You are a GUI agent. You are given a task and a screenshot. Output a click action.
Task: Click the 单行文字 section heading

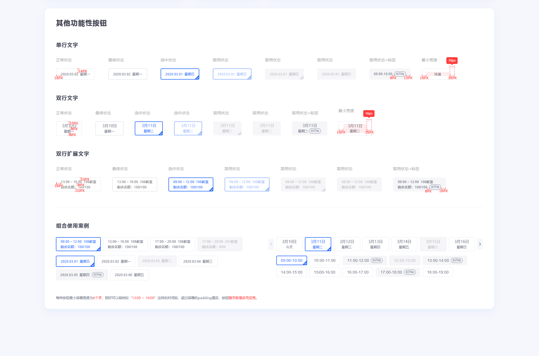67,45
